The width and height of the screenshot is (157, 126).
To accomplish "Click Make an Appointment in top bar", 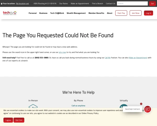I will tap(80, 3).
